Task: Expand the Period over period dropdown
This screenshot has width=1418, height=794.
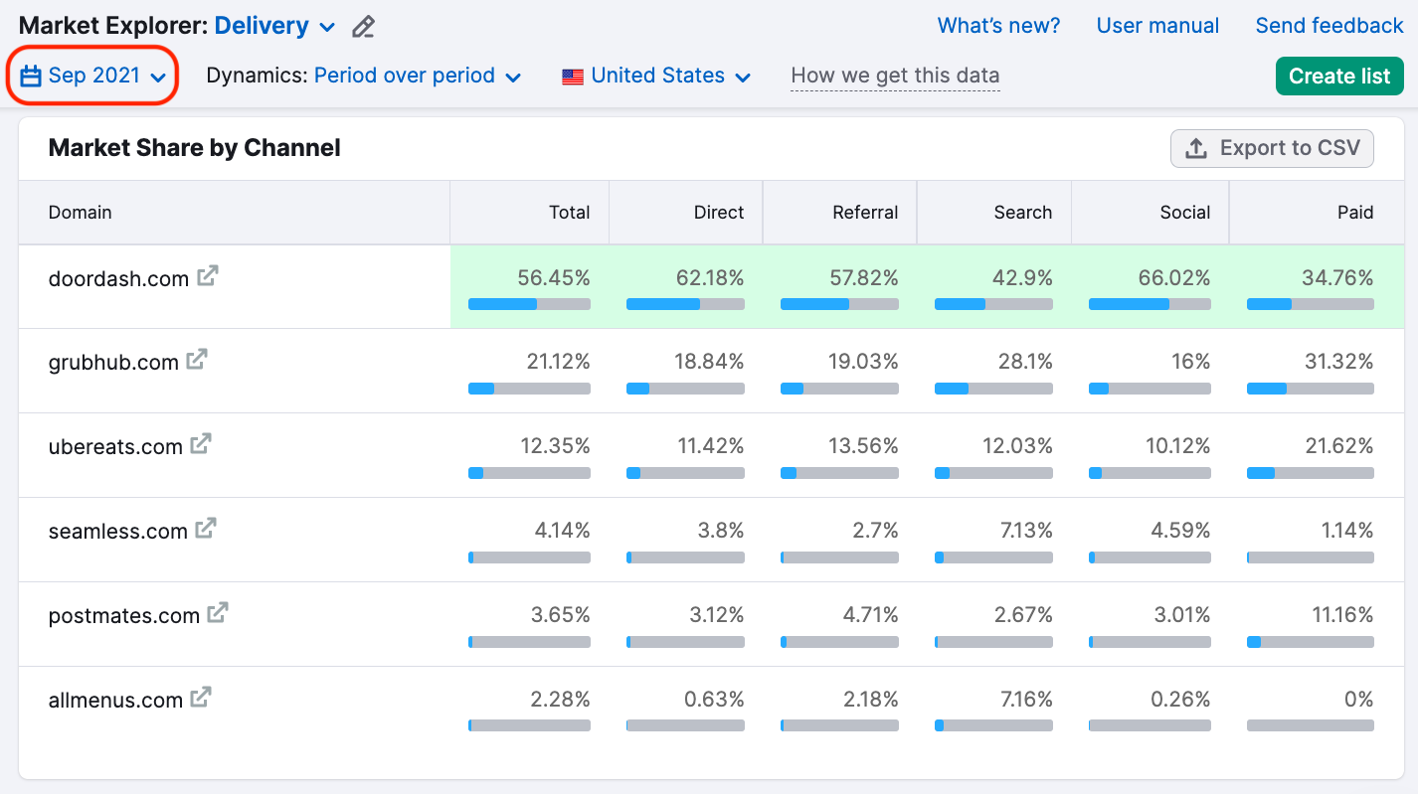Action: (418, 76)
